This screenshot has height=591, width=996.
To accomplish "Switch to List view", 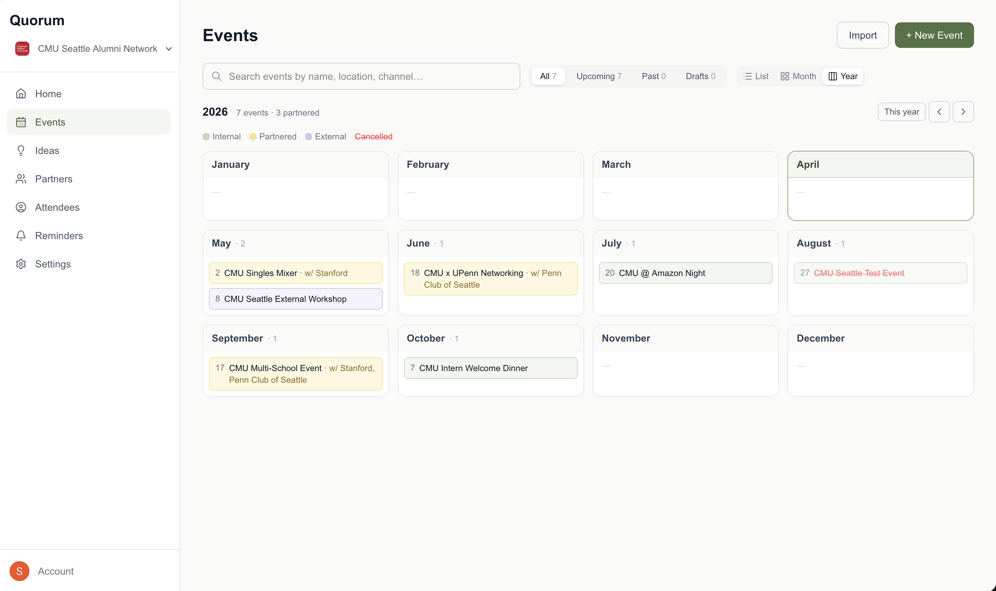I will click(755, 76).
